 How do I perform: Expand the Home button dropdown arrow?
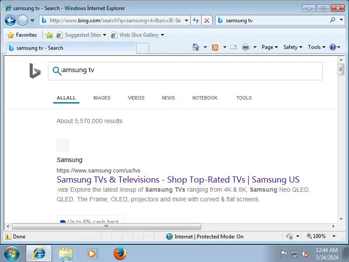point(205,47)
